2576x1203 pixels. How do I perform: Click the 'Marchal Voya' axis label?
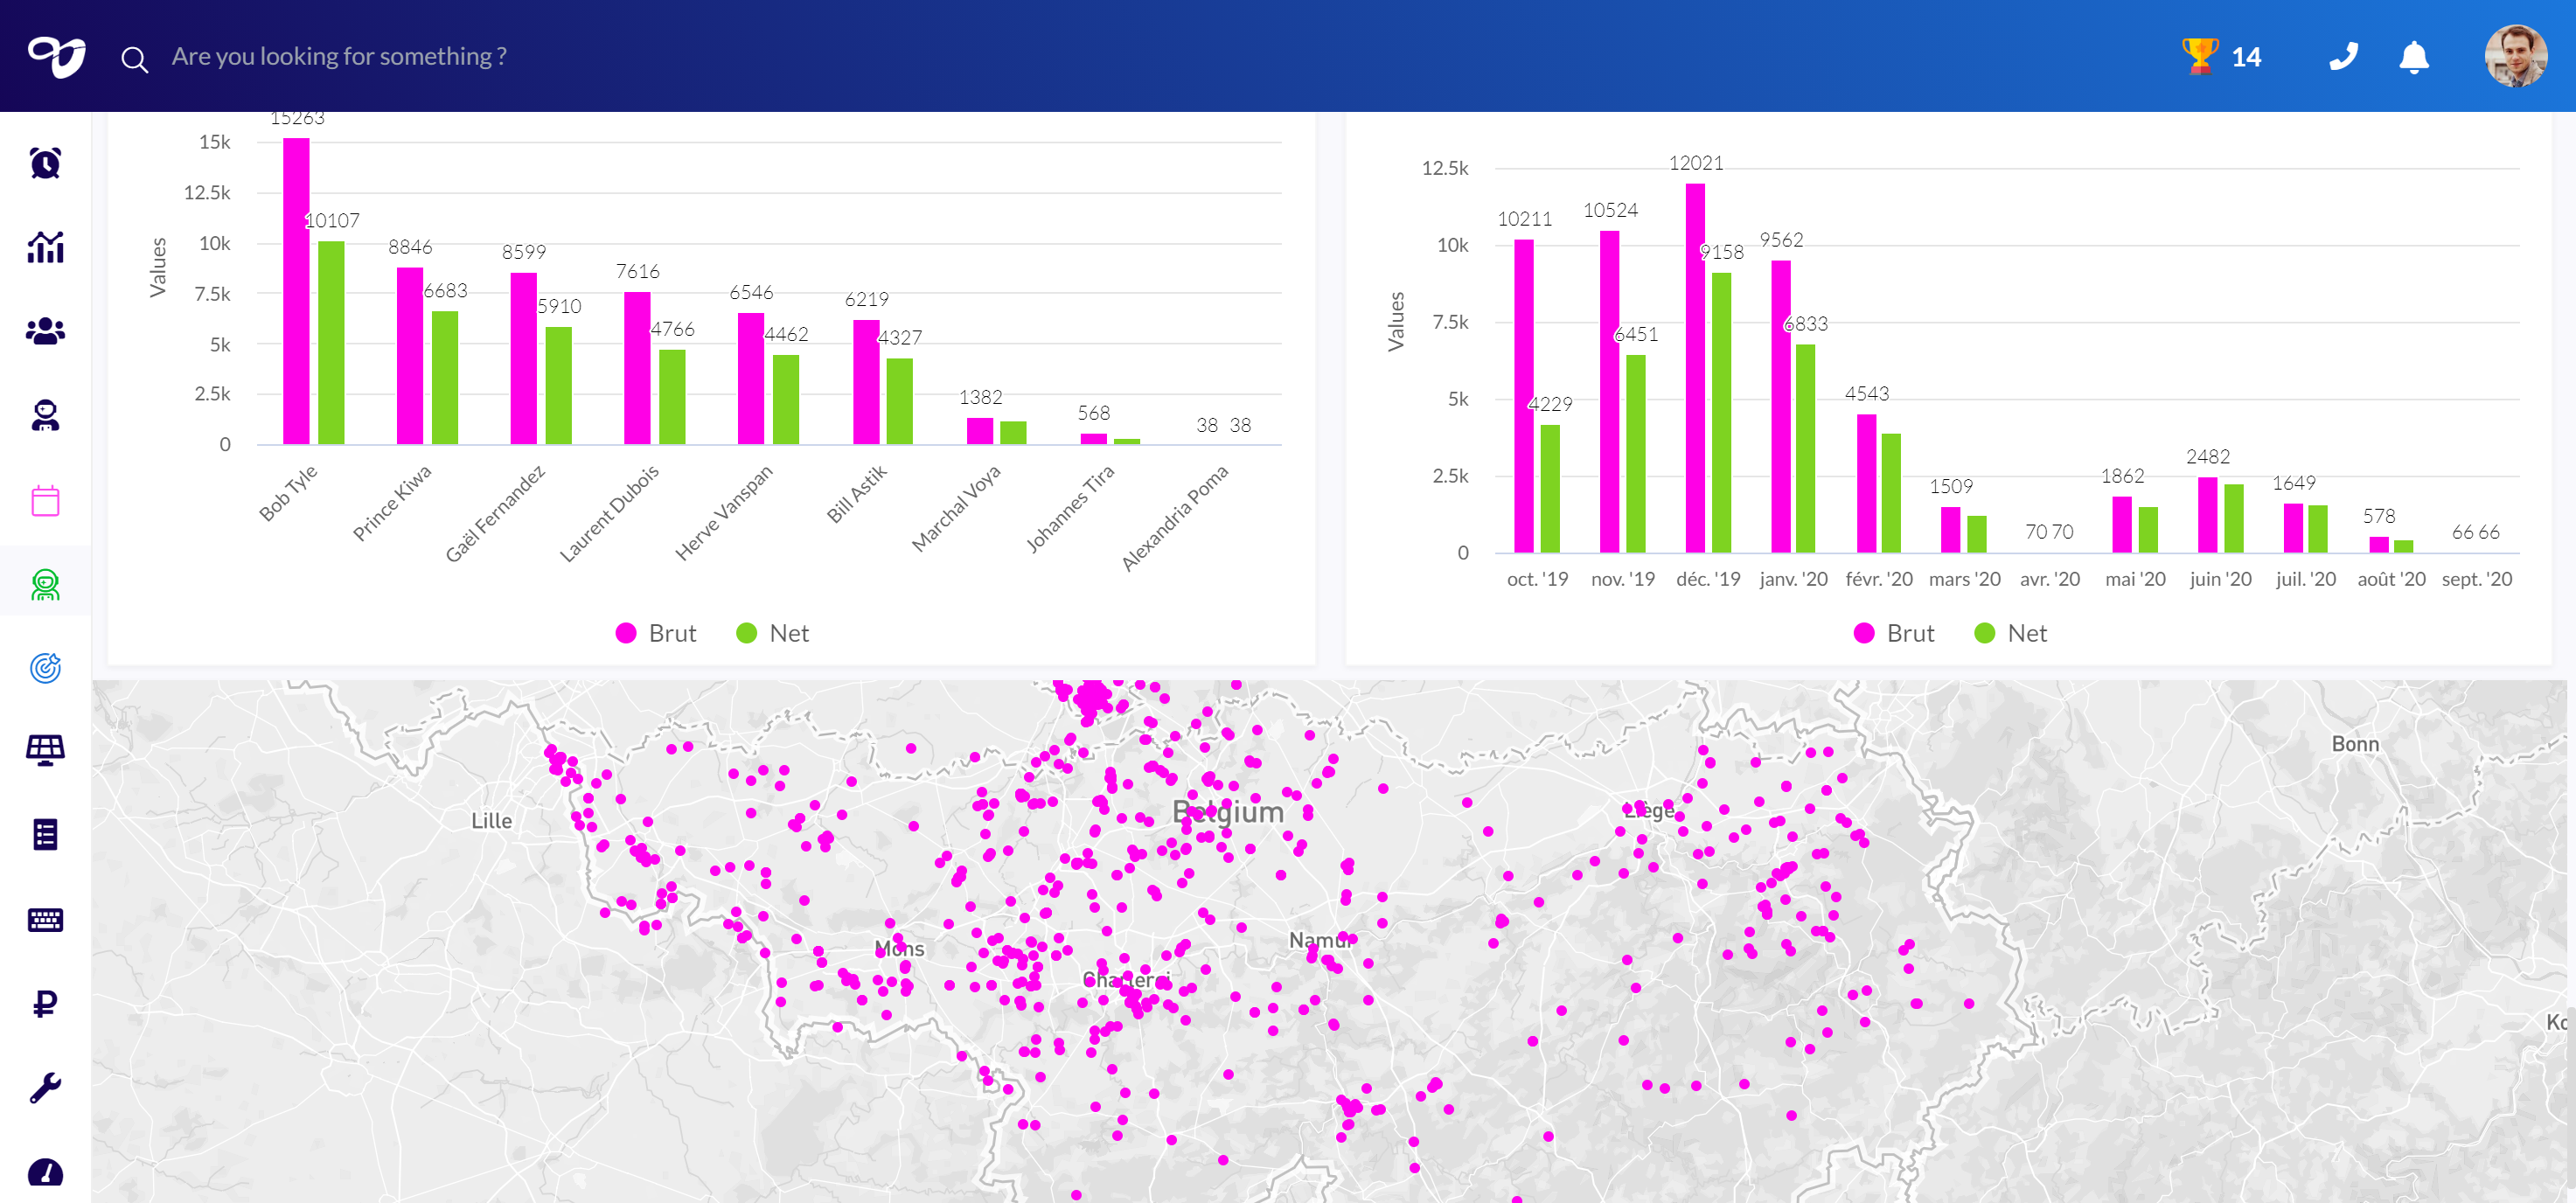click(956, 508)
